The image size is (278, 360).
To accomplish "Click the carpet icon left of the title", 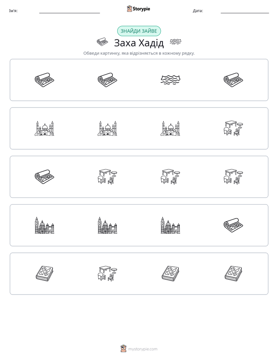I will click(x=102, y=42).
